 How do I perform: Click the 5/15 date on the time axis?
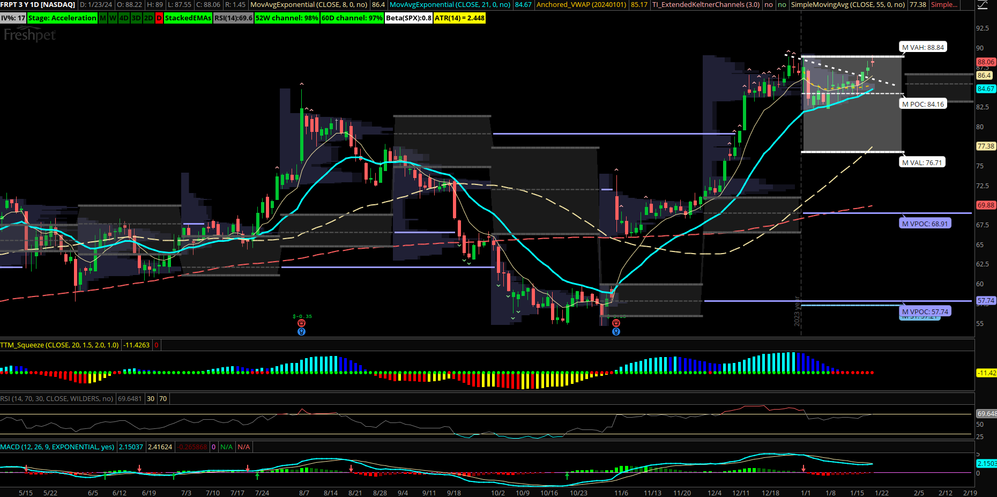coord(26,493)
